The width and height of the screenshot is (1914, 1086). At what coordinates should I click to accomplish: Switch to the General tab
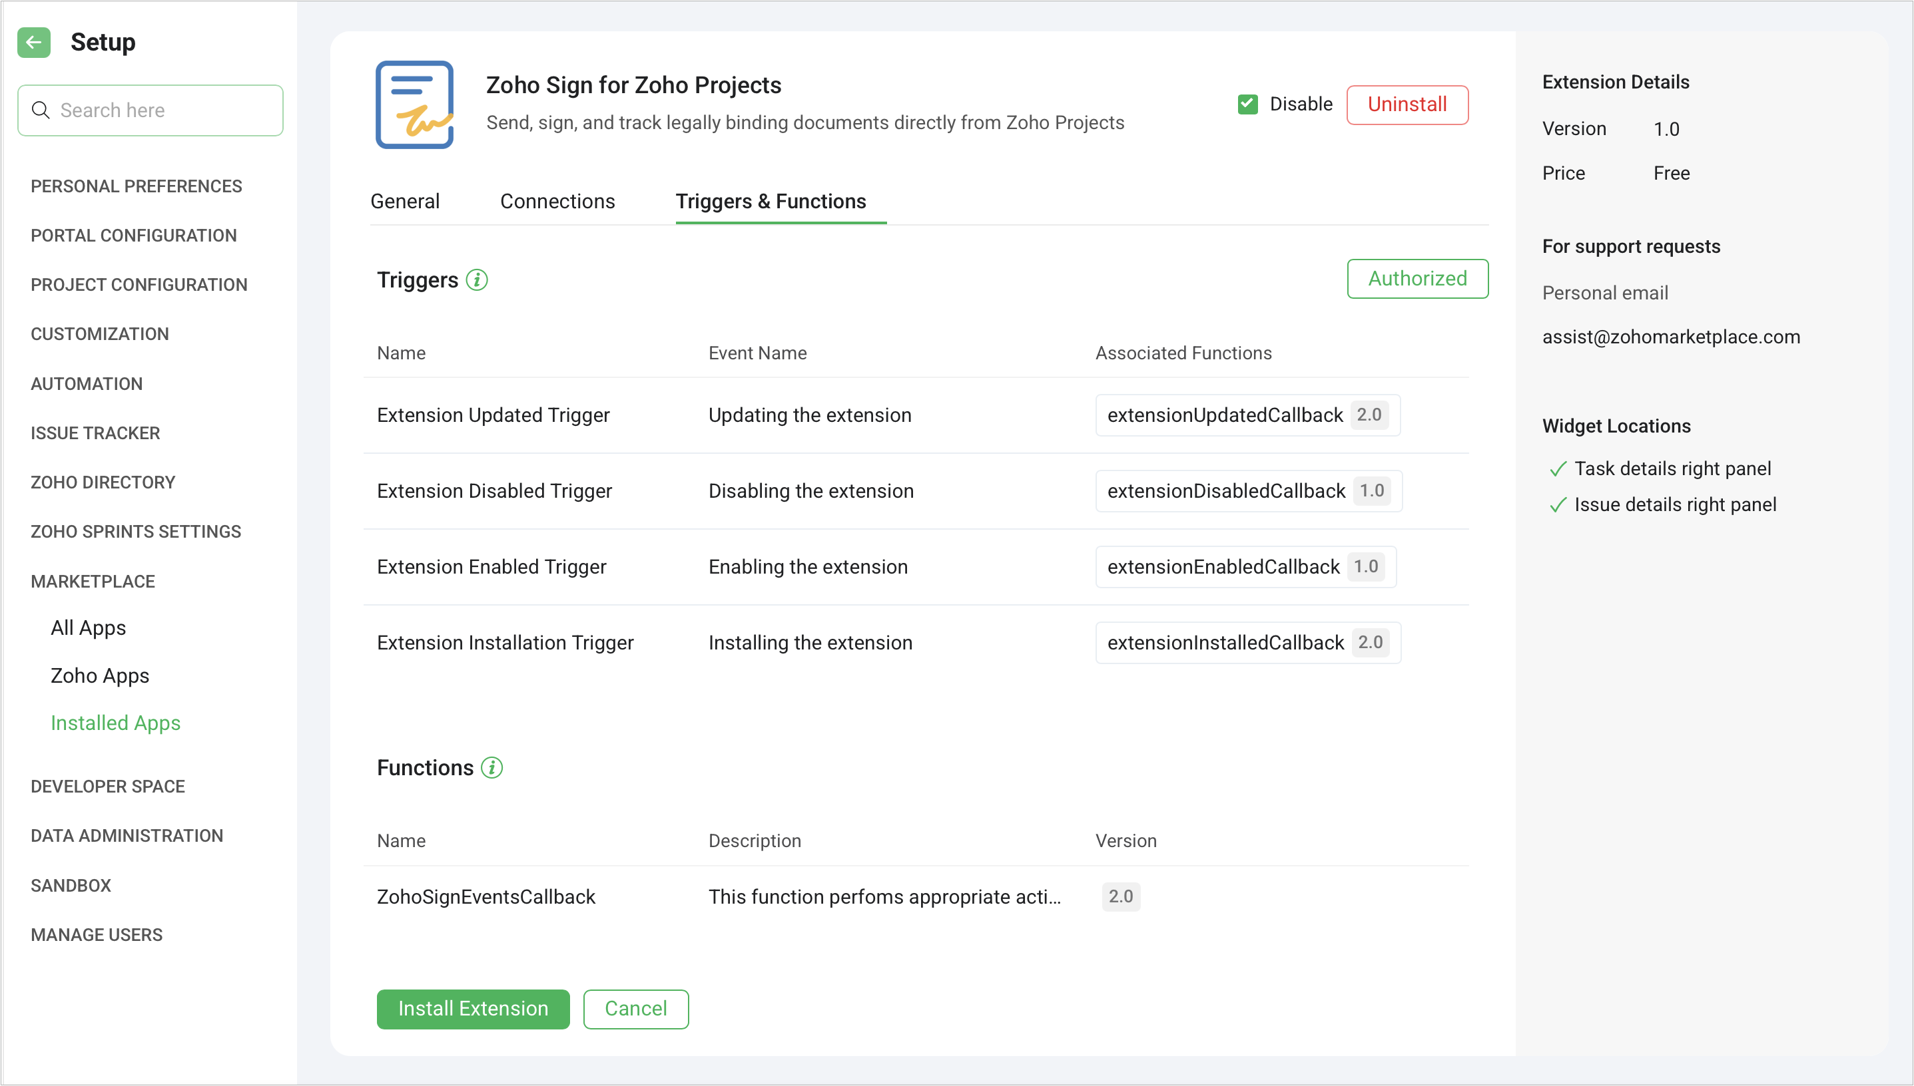click(405, 202)
